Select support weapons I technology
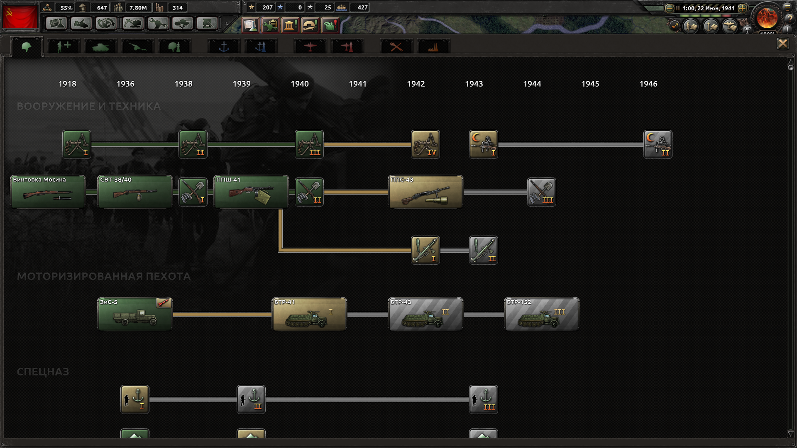The height and width of the screenshot is (448, 797). [x=77, y=144]
